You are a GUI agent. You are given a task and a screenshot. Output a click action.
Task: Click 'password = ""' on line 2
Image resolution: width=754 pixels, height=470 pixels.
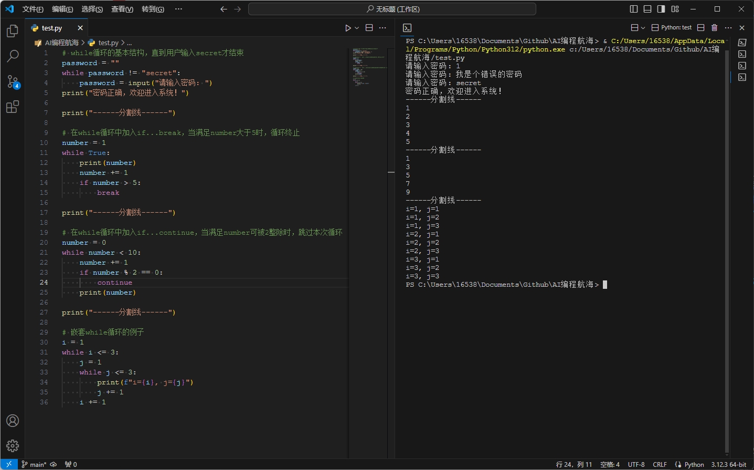[x=90, y=63]
